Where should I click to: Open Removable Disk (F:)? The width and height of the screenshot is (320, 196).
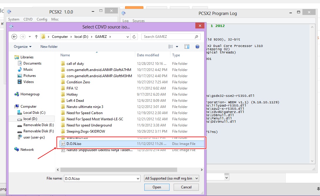point(36,131)
